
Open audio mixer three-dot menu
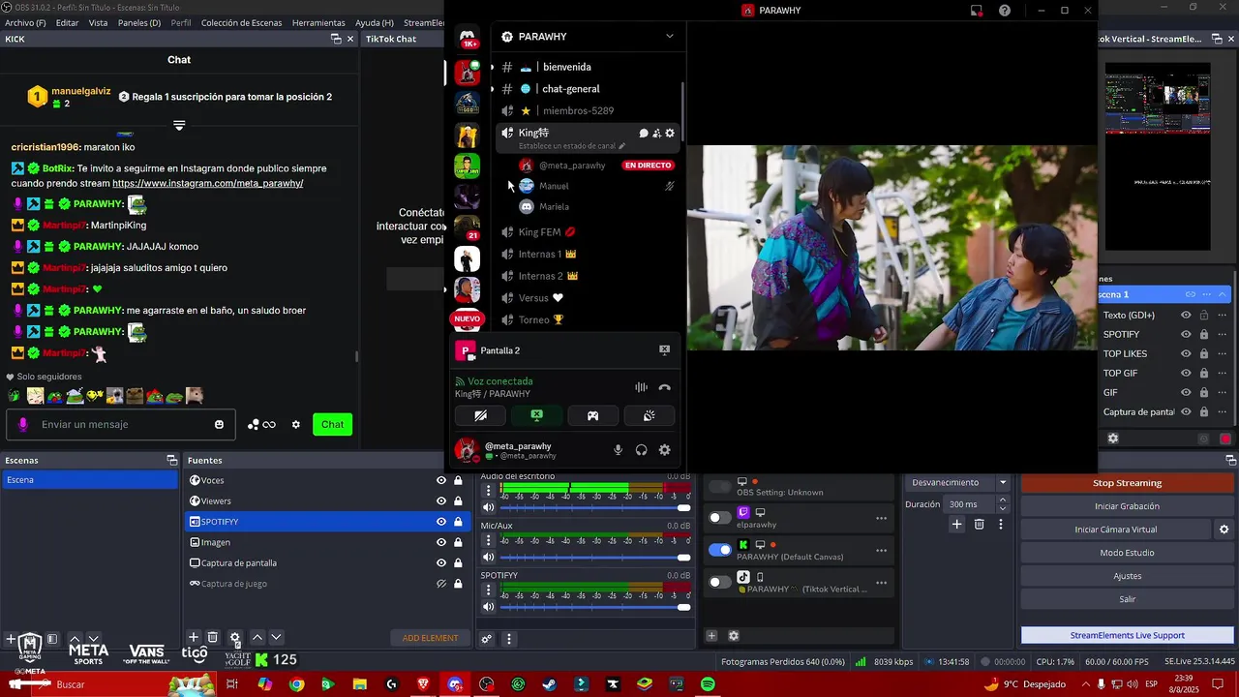click(508, 639)
